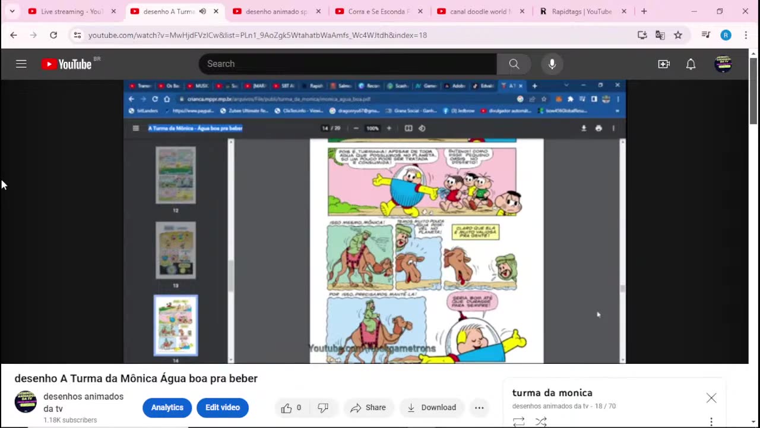Viewport: 760px width, 428px height.
Task: Open more actions three-dot menu below video
Action: (479, 408)
